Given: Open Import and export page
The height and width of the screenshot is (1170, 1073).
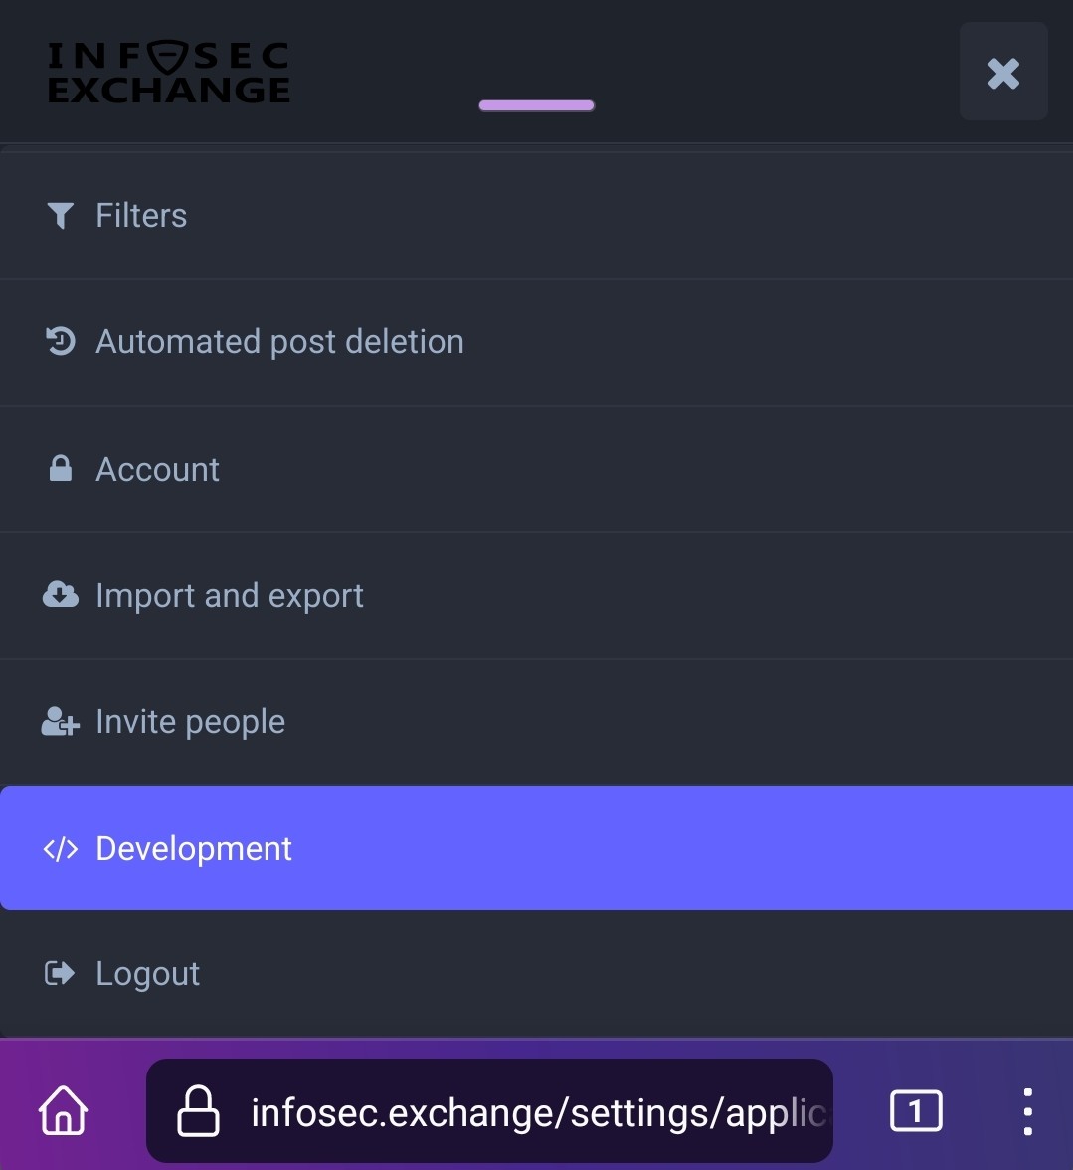Looking at the screenshot, I should (x=230, y=595).
